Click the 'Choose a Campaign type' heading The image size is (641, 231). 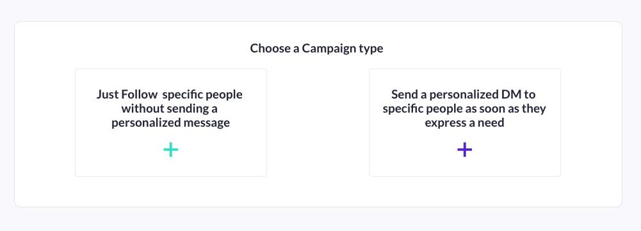coord(317,48)
